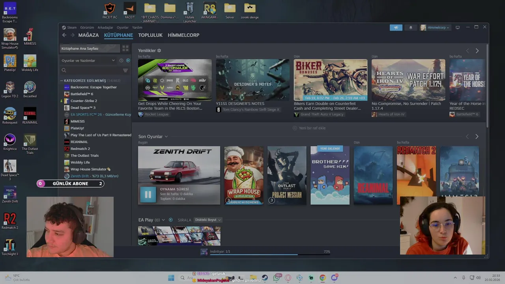Screen dimensions: 505x284
Task: Toggle the sort by recent clock filter
Action: (x=121, y=60)
